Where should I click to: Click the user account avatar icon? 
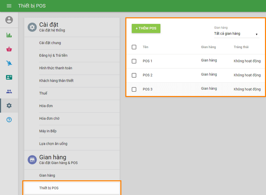(x=9, y=20)
